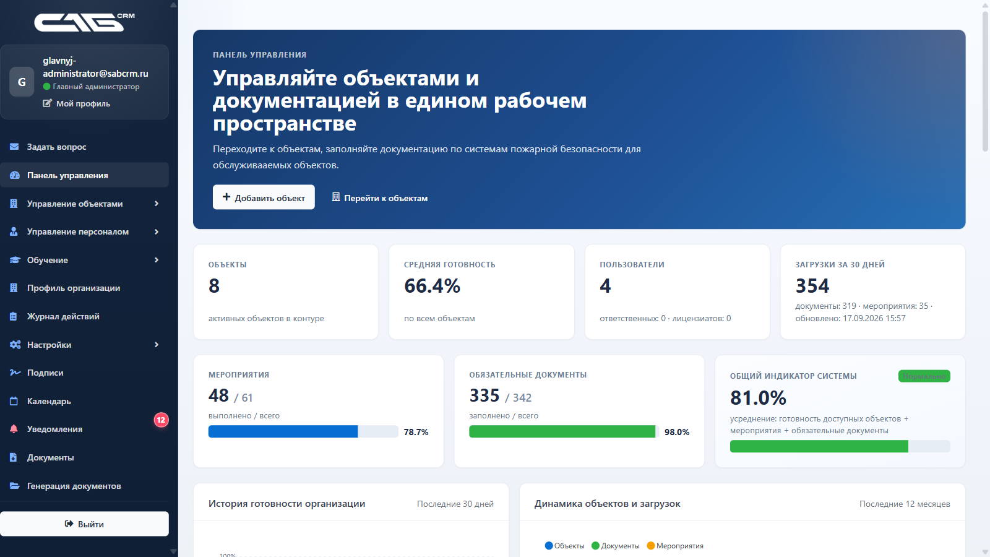Click the building icon beside Профиль организации

[14, 288]
